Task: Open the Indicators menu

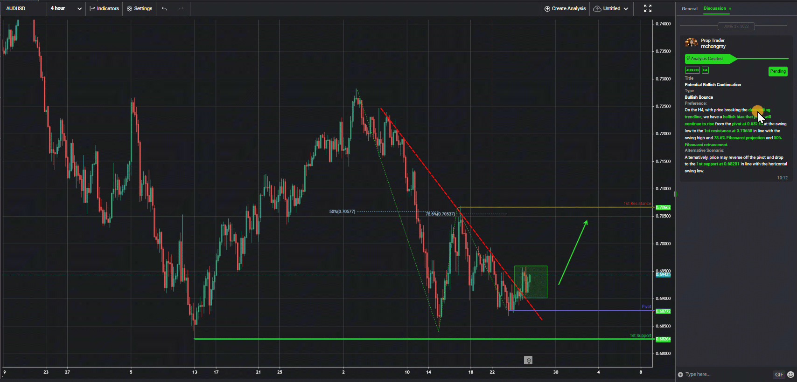Action: click(104, 8)
